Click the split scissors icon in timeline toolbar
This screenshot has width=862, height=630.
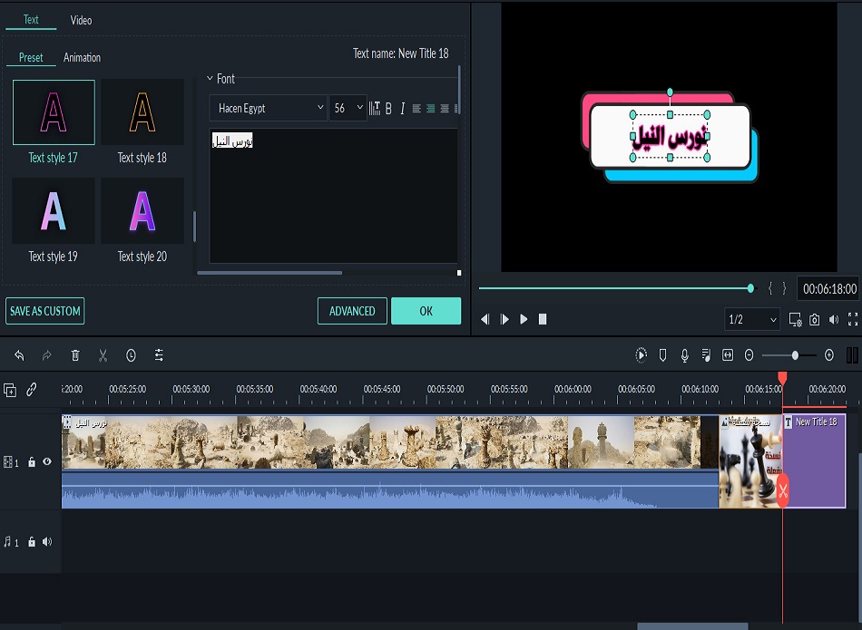click(103, 356)
